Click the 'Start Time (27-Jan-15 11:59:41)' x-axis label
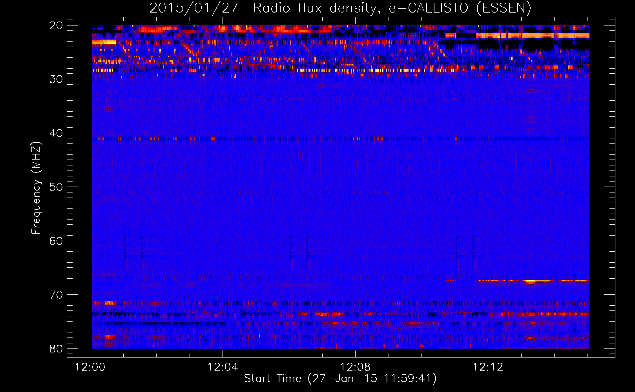The height and width of the screenshot is (392, 635). coord(340,379)
